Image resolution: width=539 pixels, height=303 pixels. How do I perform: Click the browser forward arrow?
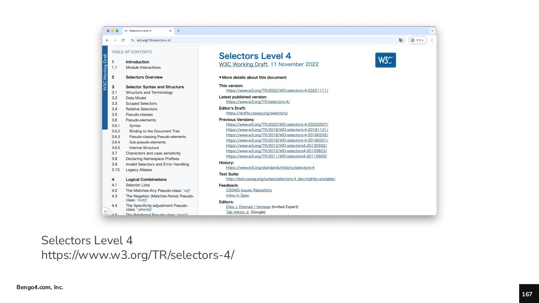(x=115, y=40)
